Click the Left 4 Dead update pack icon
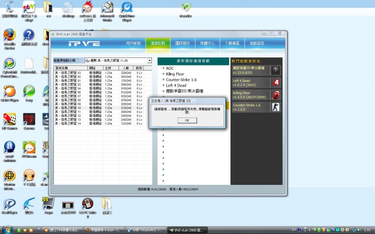The image size is (375, 234). click(x=276, y=82)
